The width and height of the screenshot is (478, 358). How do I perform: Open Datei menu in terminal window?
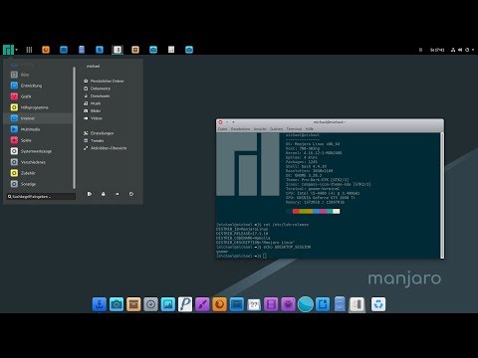223,129
